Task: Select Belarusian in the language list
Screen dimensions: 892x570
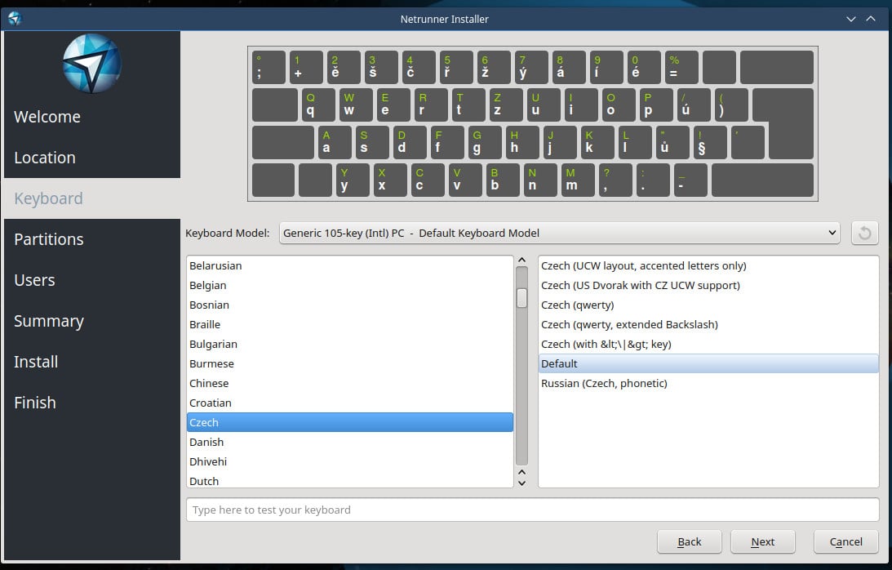Action: [x=350, y=266]
